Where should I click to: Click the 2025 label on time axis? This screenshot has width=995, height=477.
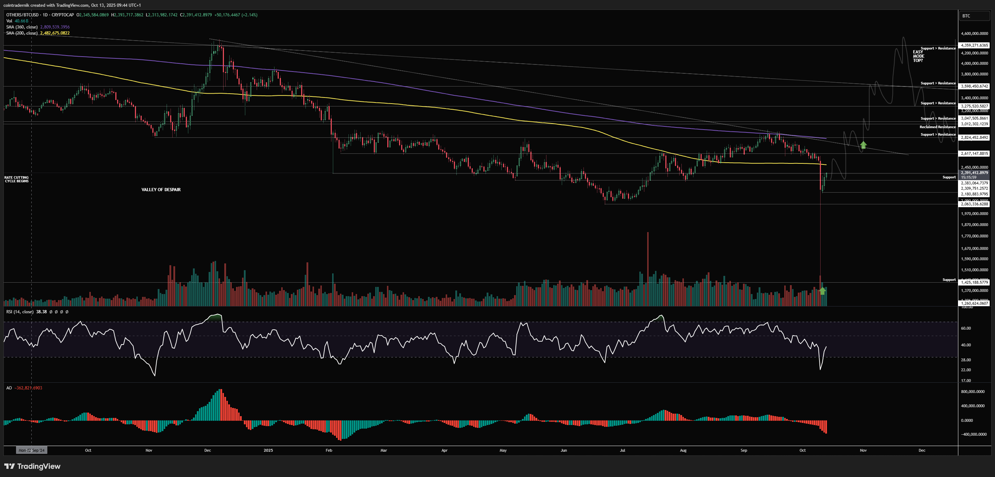point(268,450)
